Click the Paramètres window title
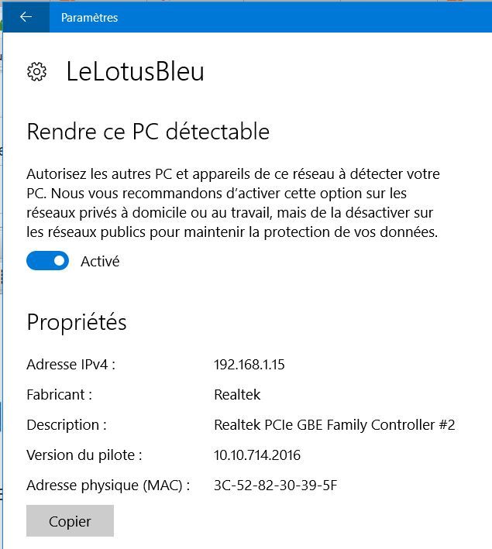492x549 pixels. [x=89, y=17]
